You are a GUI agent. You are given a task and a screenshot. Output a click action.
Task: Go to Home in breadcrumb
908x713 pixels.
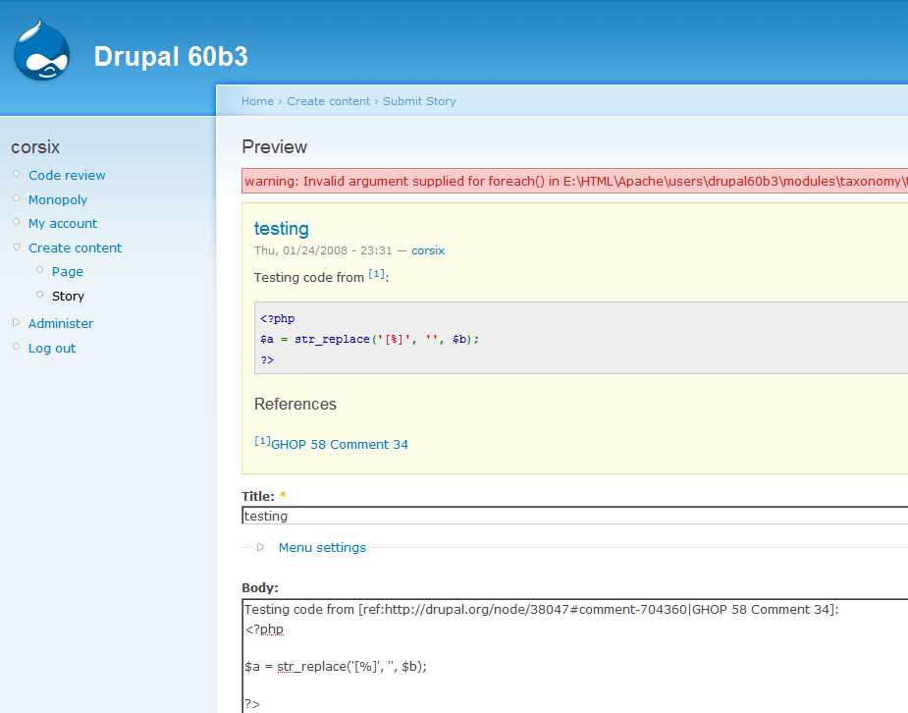257,101
